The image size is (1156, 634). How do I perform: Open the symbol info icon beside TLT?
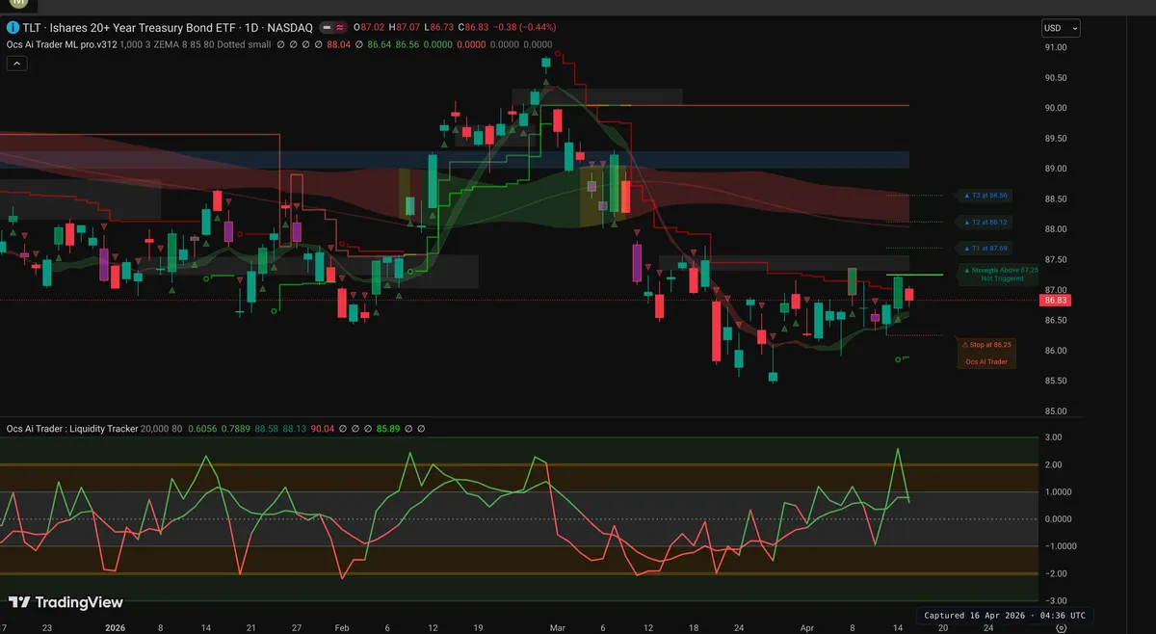point(13,28)
